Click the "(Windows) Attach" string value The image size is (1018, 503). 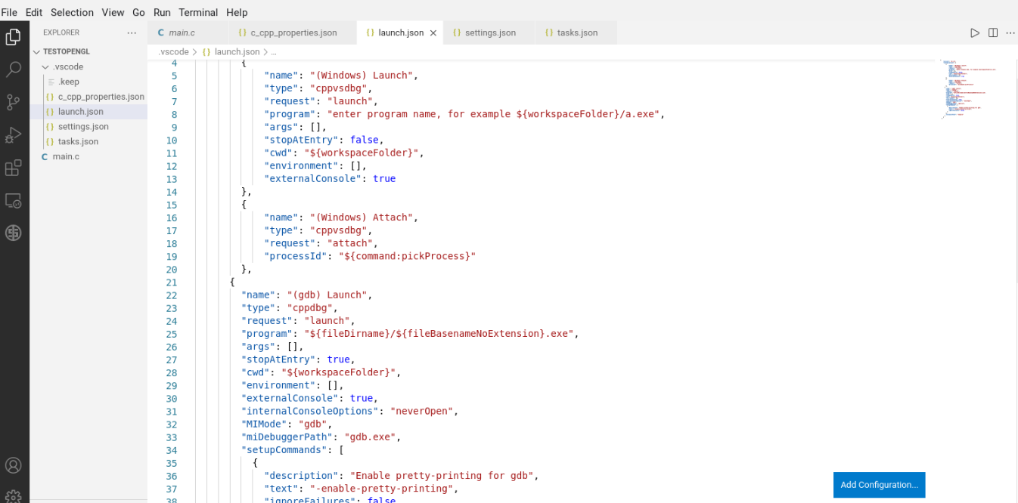362,218
